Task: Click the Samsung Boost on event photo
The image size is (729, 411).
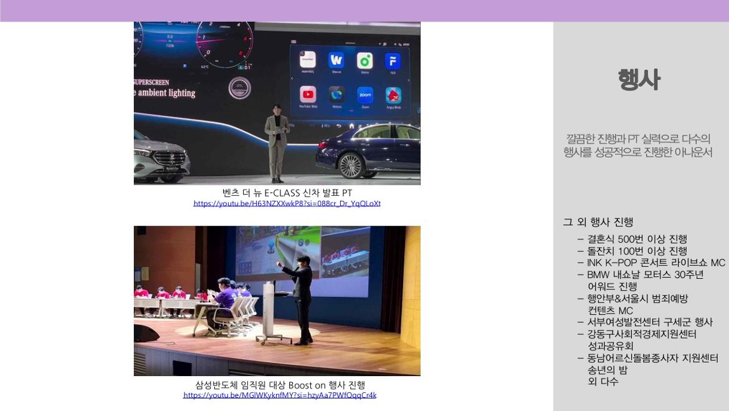Action: tap(277, 301)
